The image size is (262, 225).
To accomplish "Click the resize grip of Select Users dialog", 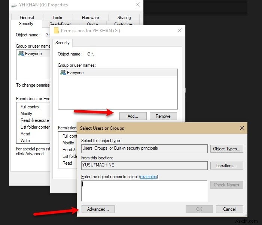I will pyautogui.click(x=245, y=214).
